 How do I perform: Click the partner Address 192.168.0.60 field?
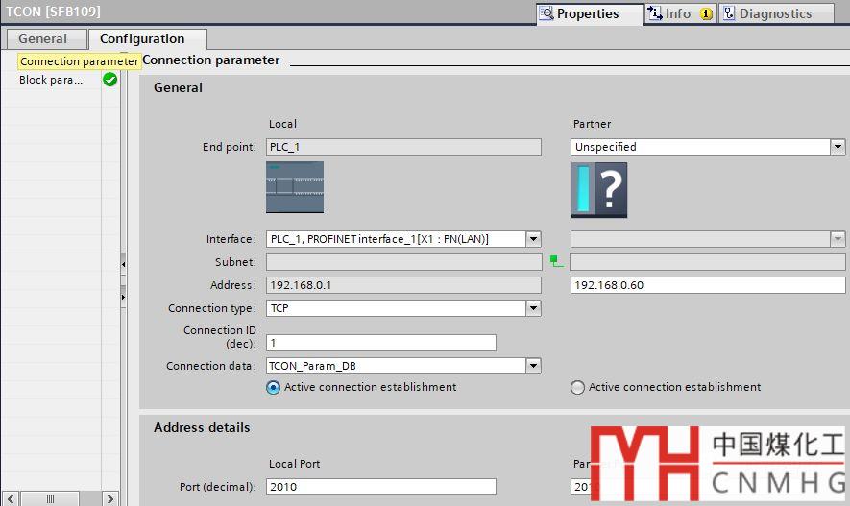(708, 285)
